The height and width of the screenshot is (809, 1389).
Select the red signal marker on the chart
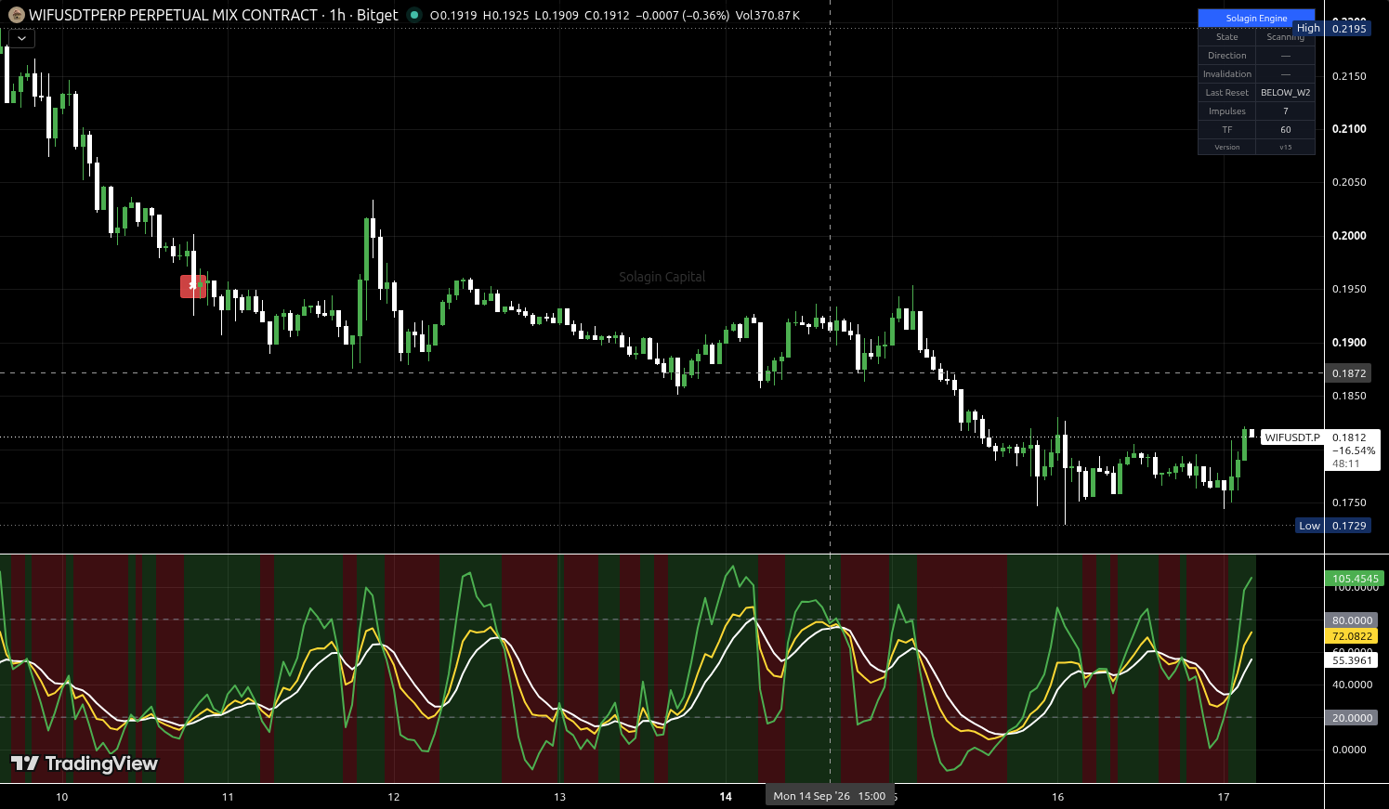[x=192, y=286]
